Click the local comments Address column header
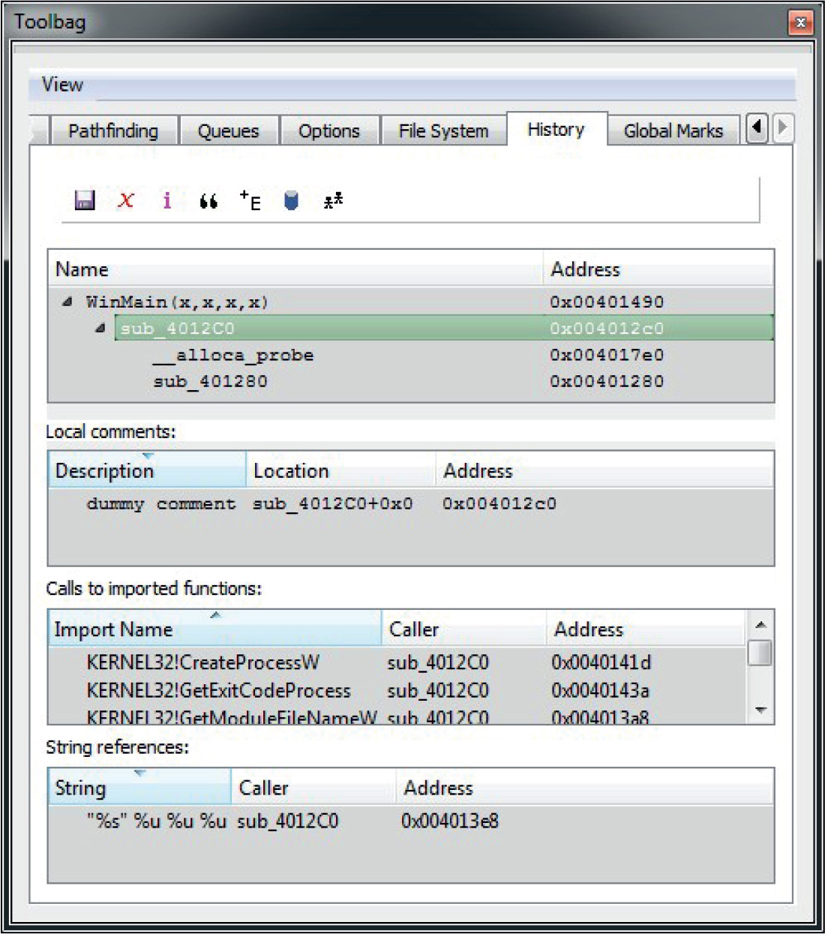The image size is (825, 934). (x=604, y=470)
